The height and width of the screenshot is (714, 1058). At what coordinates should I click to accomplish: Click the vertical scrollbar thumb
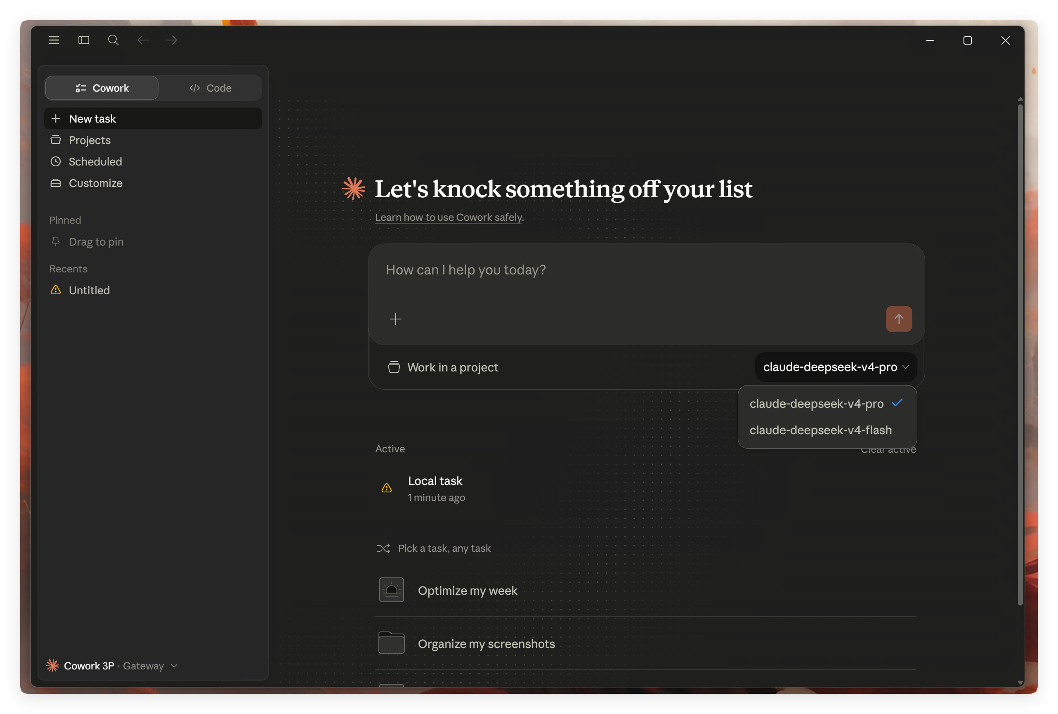[x=1020, y=355]
